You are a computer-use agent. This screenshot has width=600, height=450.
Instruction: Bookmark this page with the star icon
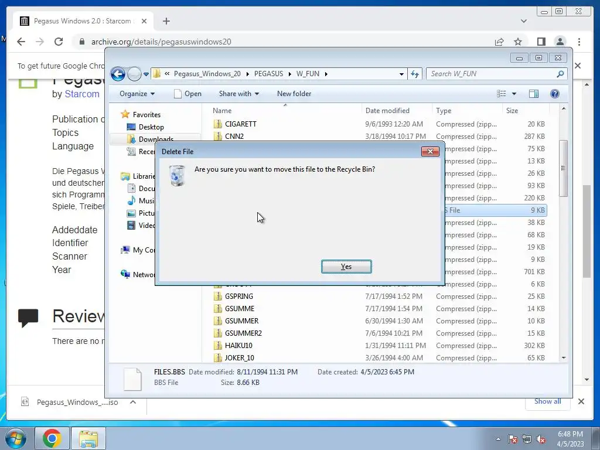(518, 42)
